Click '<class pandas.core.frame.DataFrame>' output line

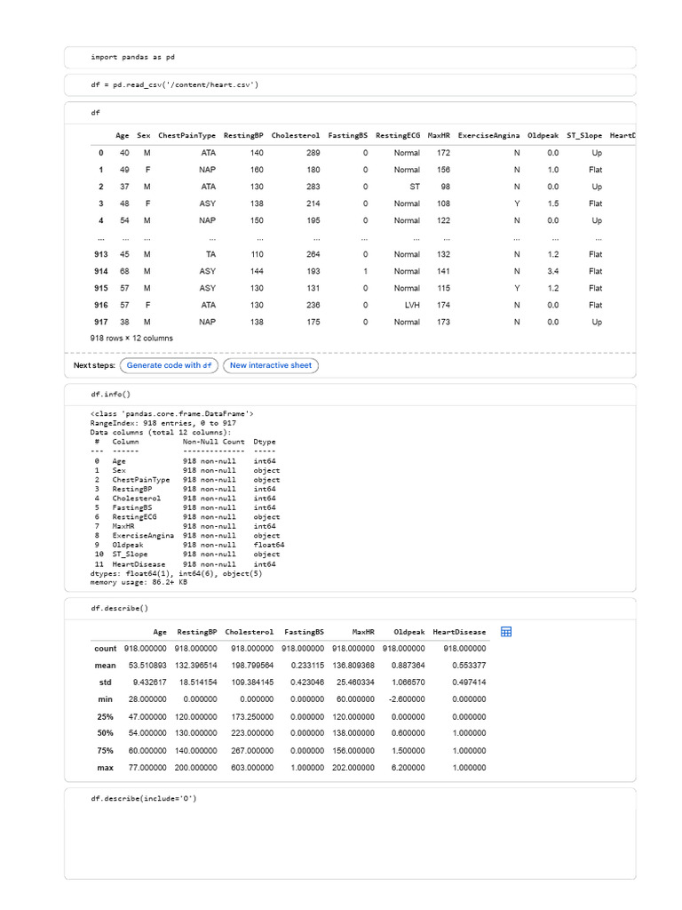pyautogui.click(x=171, y=414)
